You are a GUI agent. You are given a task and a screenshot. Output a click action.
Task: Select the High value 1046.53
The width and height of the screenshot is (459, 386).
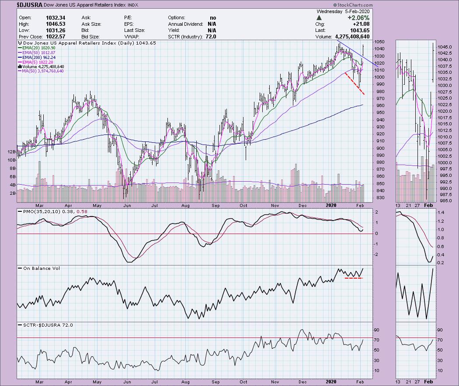(x=56, y=24)
